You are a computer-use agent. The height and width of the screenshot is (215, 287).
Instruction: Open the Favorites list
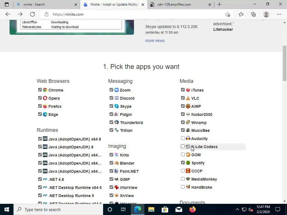point(241,14)
